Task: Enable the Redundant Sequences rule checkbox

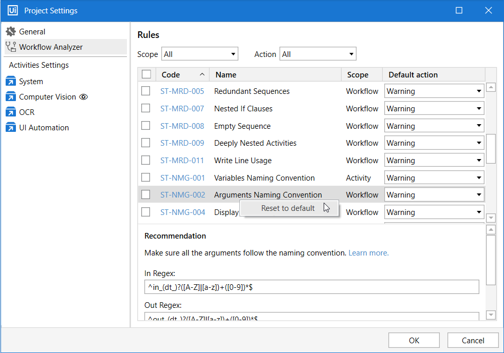Action: tap(146, 91)
